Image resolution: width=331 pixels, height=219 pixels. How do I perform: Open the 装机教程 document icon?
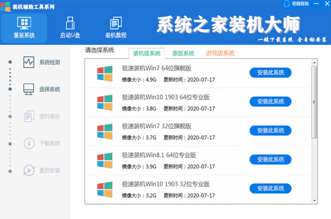(x=116, y=23)
